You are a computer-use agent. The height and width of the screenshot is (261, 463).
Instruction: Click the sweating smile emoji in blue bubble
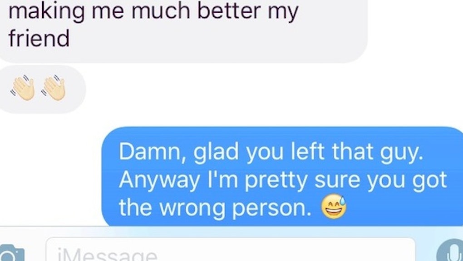click(x=334, y=206)
